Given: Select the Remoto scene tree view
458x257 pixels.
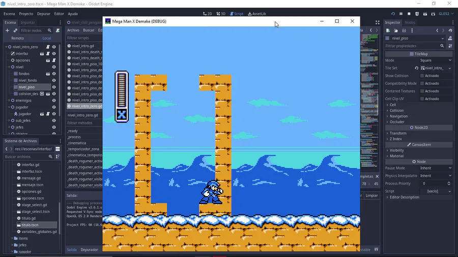Looking at the screenshot, I should coord(17,38).
